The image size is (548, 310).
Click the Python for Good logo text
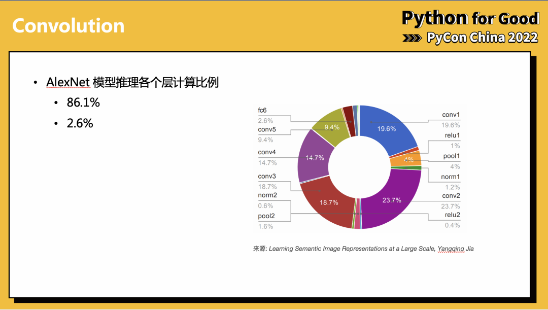pos(470,18)
